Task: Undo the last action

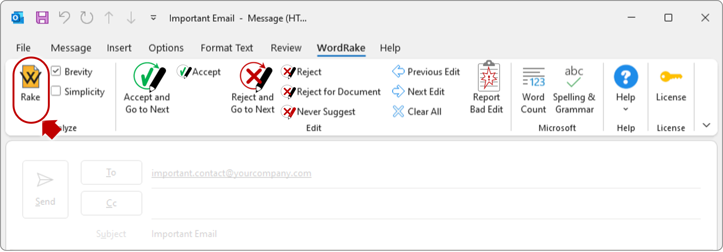Action: point(64,18)
